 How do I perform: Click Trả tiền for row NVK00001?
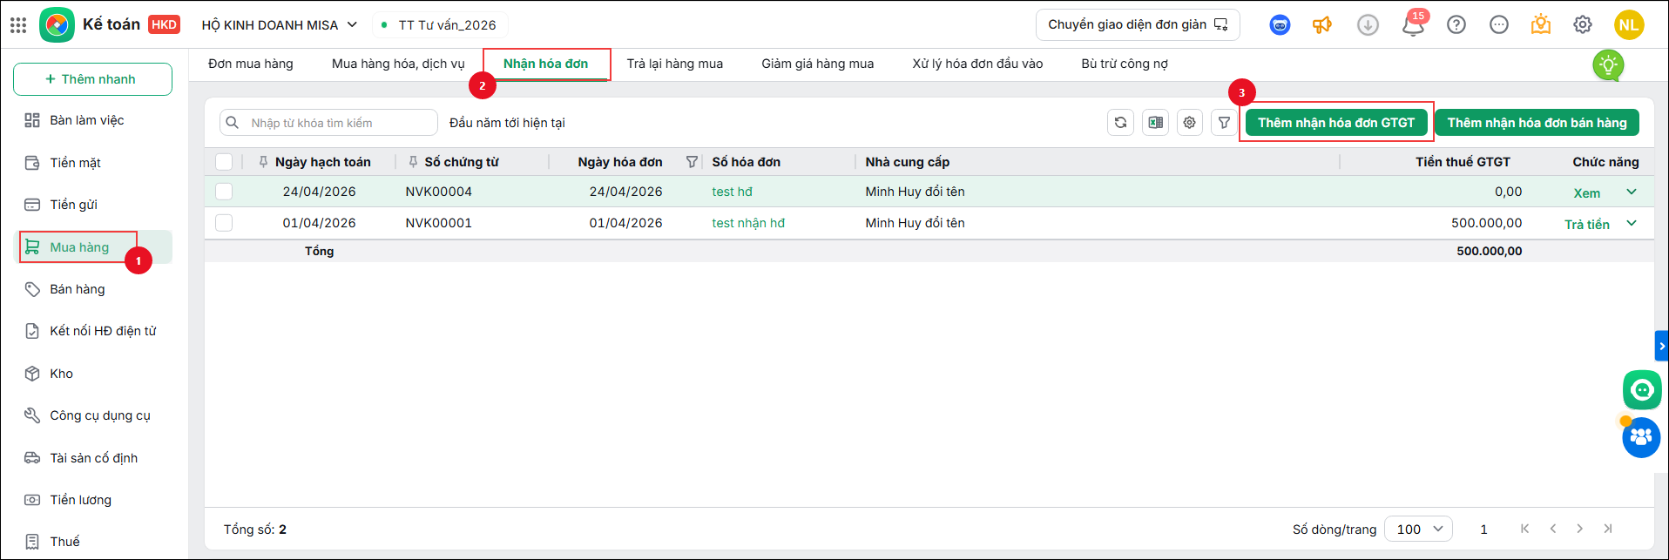(1586, 225)
